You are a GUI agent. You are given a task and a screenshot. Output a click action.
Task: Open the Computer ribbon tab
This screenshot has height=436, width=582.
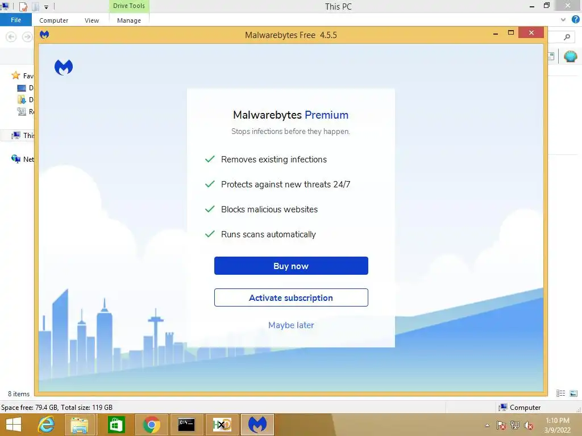point(54,20)
